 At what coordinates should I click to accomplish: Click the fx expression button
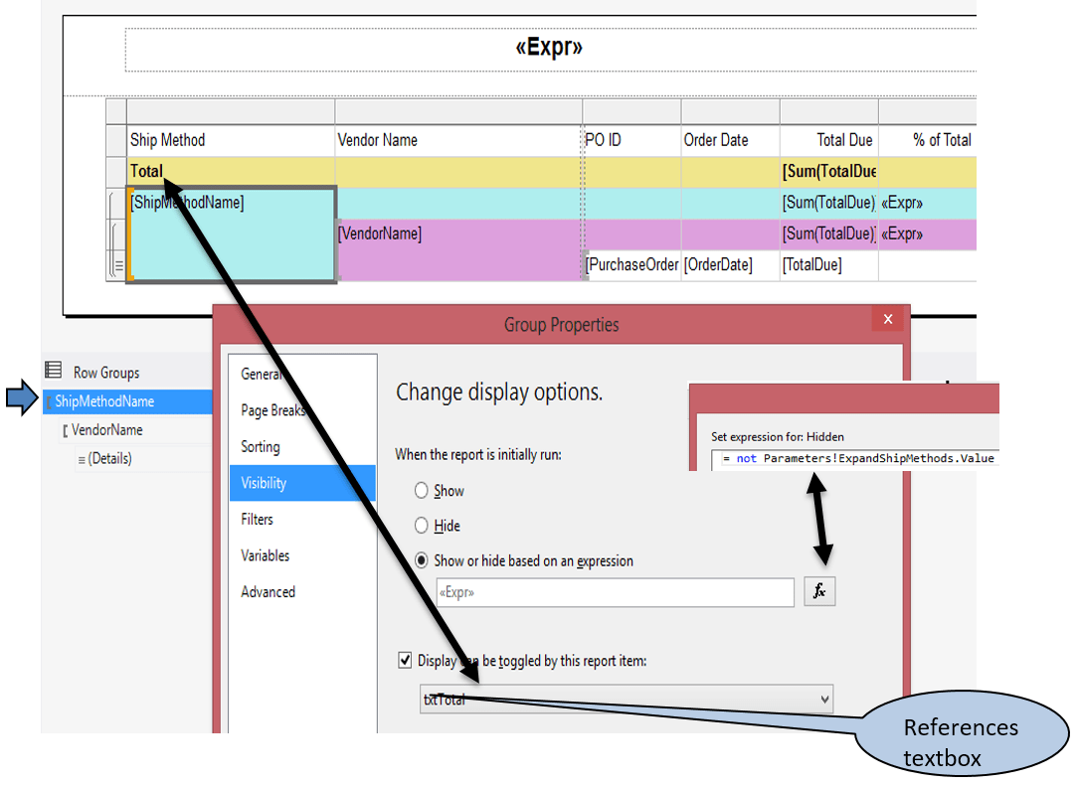[x=818, y=590]
